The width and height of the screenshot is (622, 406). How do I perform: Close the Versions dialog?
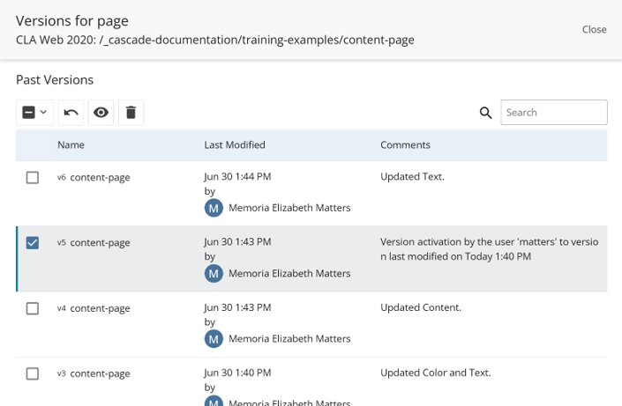594,29
